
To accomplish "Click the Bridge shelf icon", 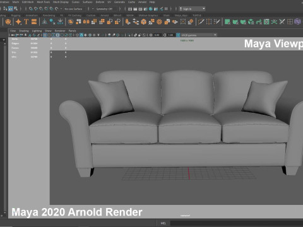I will point(136,21).
